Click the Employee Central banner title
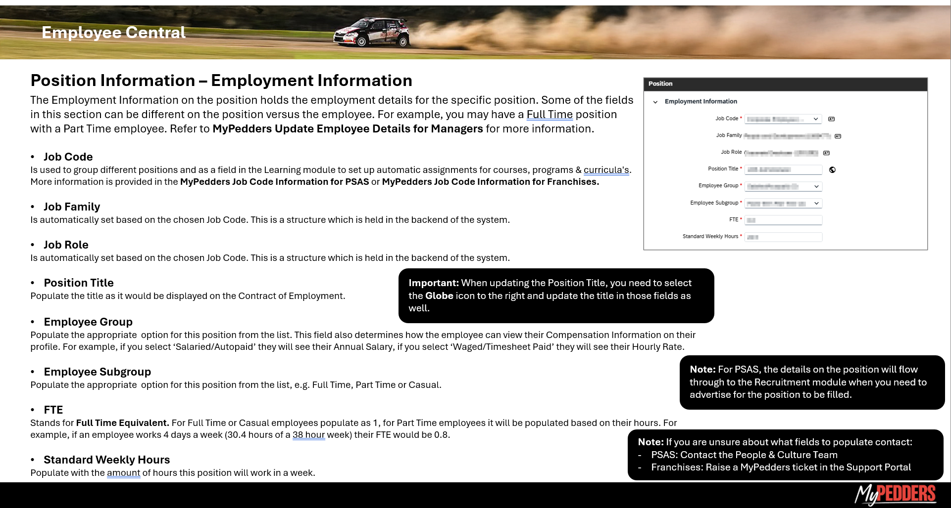This screenshot has height=508, width=951. pos(113,33)
